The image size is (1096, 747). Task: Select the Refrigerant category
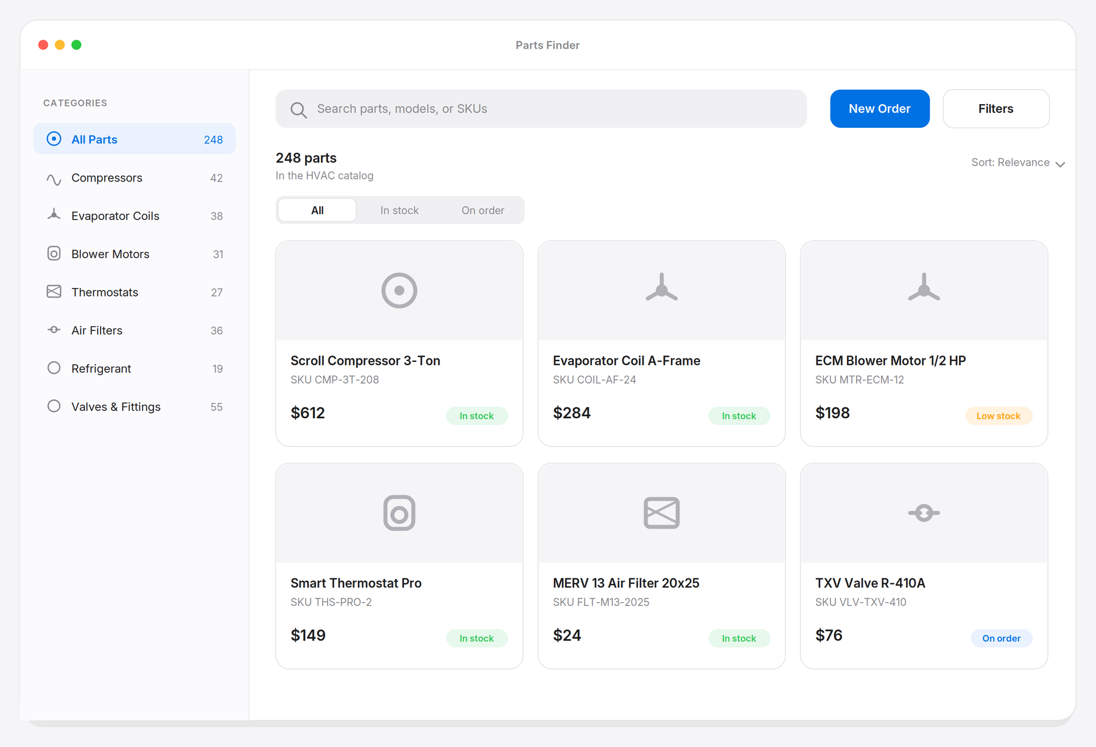[135, 368]
